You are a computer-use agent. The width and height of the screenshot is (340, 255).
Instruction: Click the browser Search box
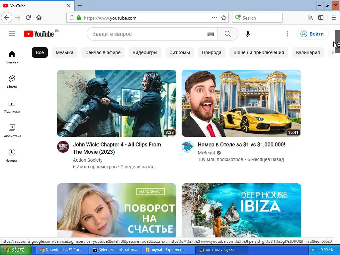[257, 18]
